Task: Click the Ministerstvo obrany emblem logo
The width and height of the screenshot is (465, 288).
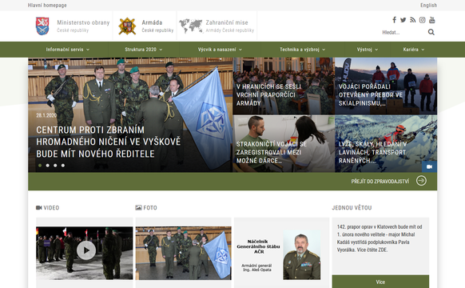Action: (x=42, y=26)
